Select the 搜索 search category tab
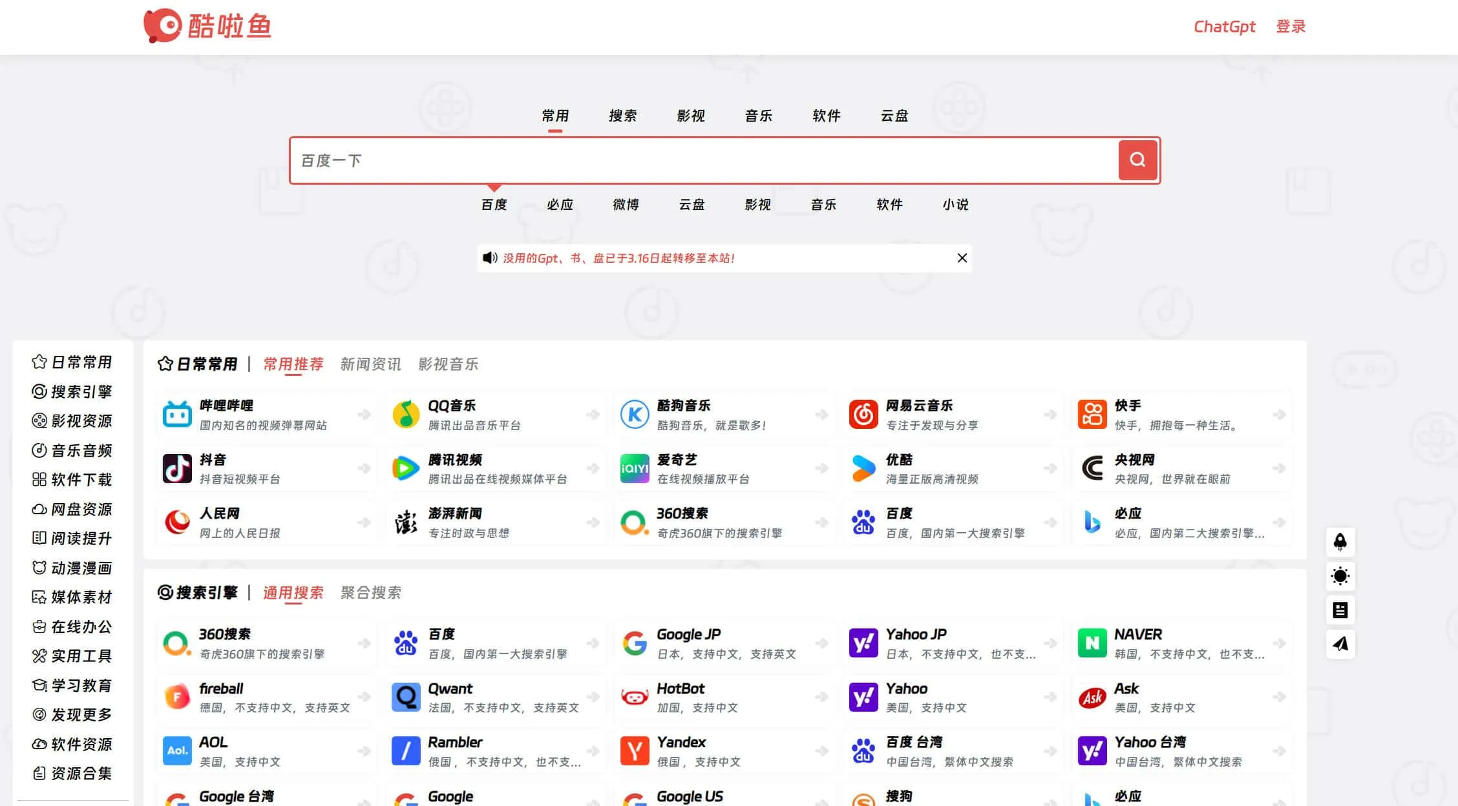Screen dimensions: 1458x806 tap(623, 116)
